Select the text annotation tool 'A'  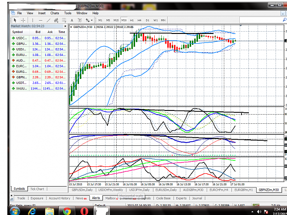click(x=72, y=20)
